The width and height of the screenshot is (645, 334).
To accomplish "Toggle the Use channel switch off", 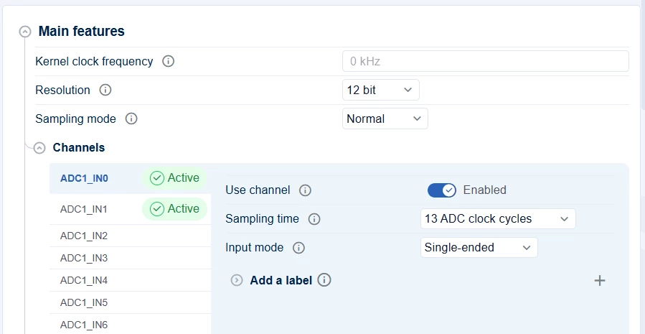I will [442, 190].
